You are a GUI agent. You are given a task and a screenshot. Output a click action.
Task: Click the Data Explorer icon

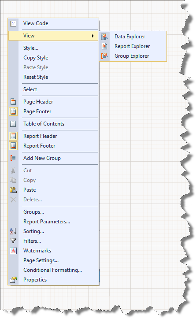(104, 37)
